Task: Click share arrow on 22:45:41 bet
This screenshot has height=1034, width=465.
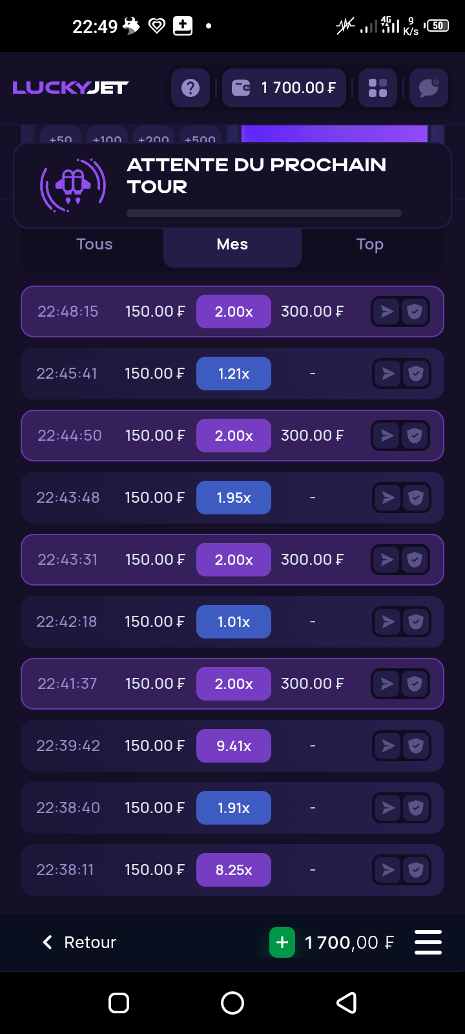Action: (388, 374)
